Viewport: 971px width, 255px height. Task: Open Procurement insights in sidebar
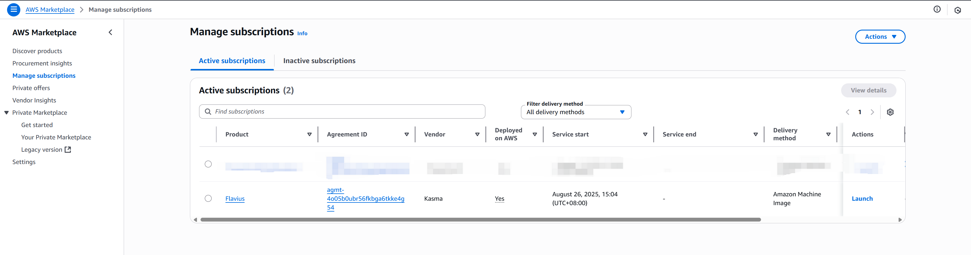tap(42, 63)
